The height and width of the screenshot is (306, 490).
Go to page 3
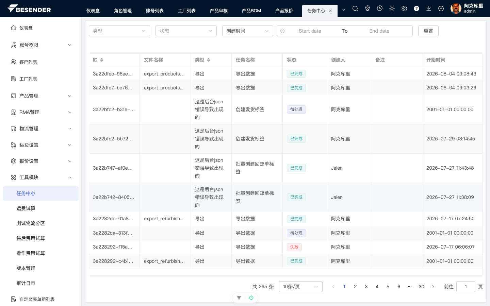[x=366, y=287]
